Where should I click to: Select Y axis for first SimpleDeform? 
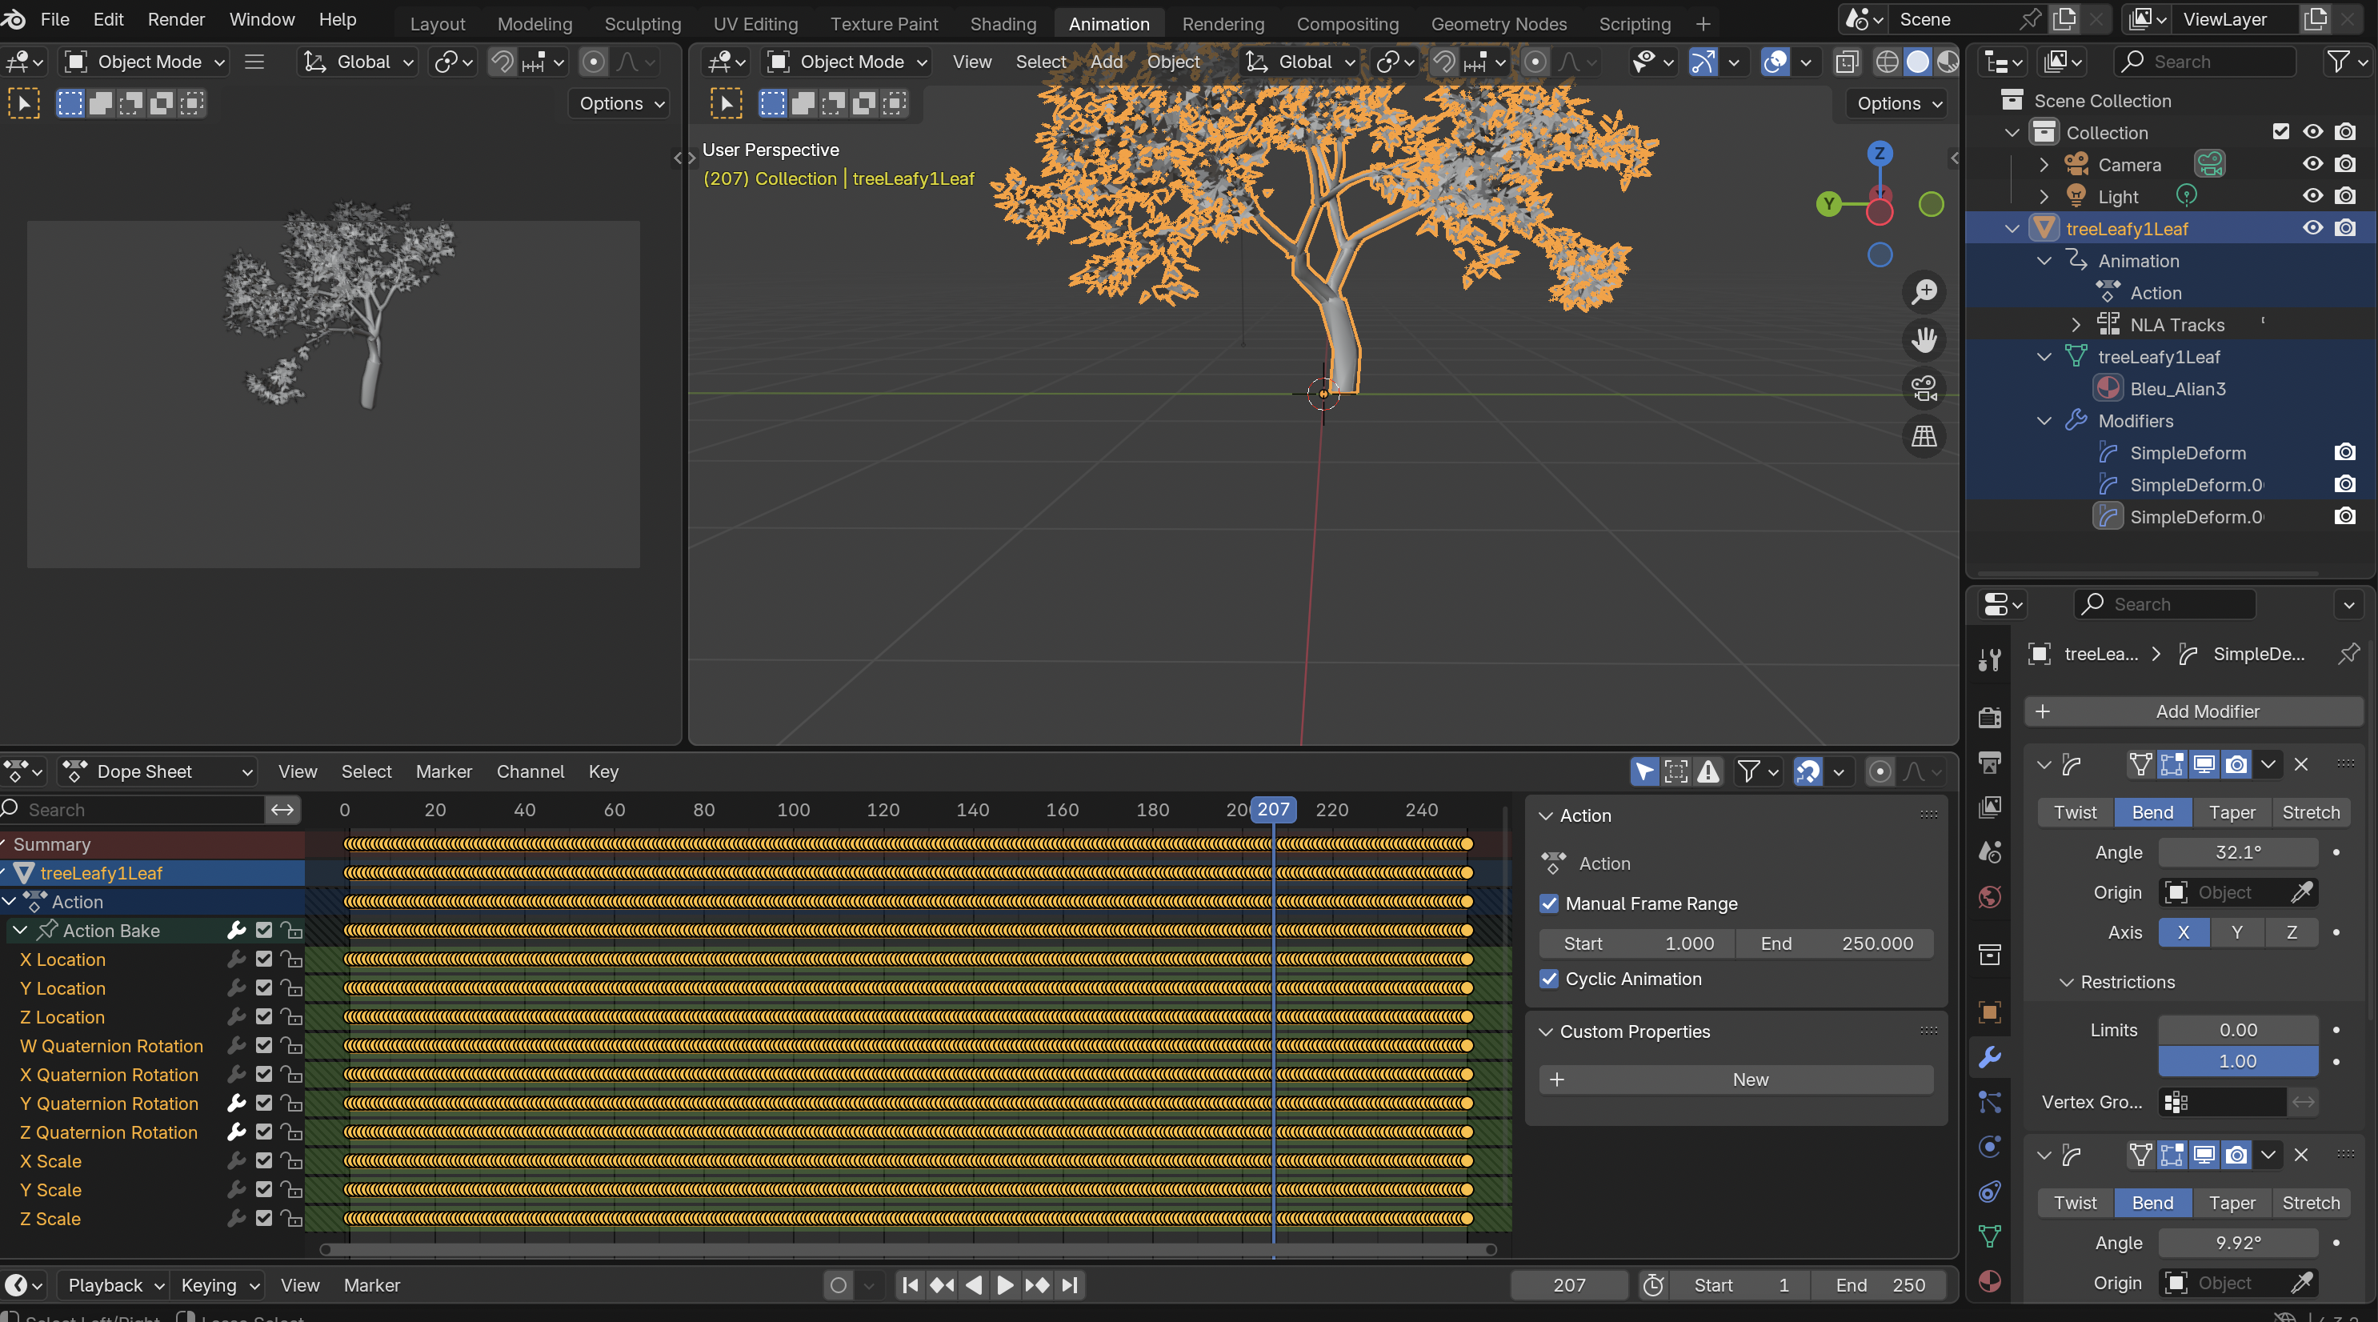(x=2236, y=932)
